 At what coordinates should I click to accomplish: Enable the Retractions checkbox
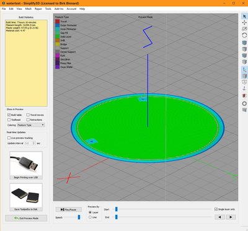tap(28, 120)
